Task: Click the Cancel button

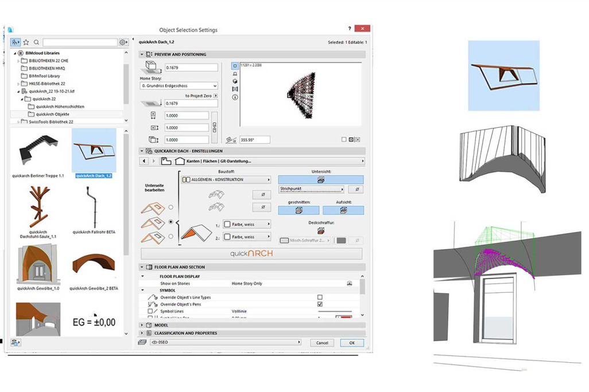Action: point(323,343)
